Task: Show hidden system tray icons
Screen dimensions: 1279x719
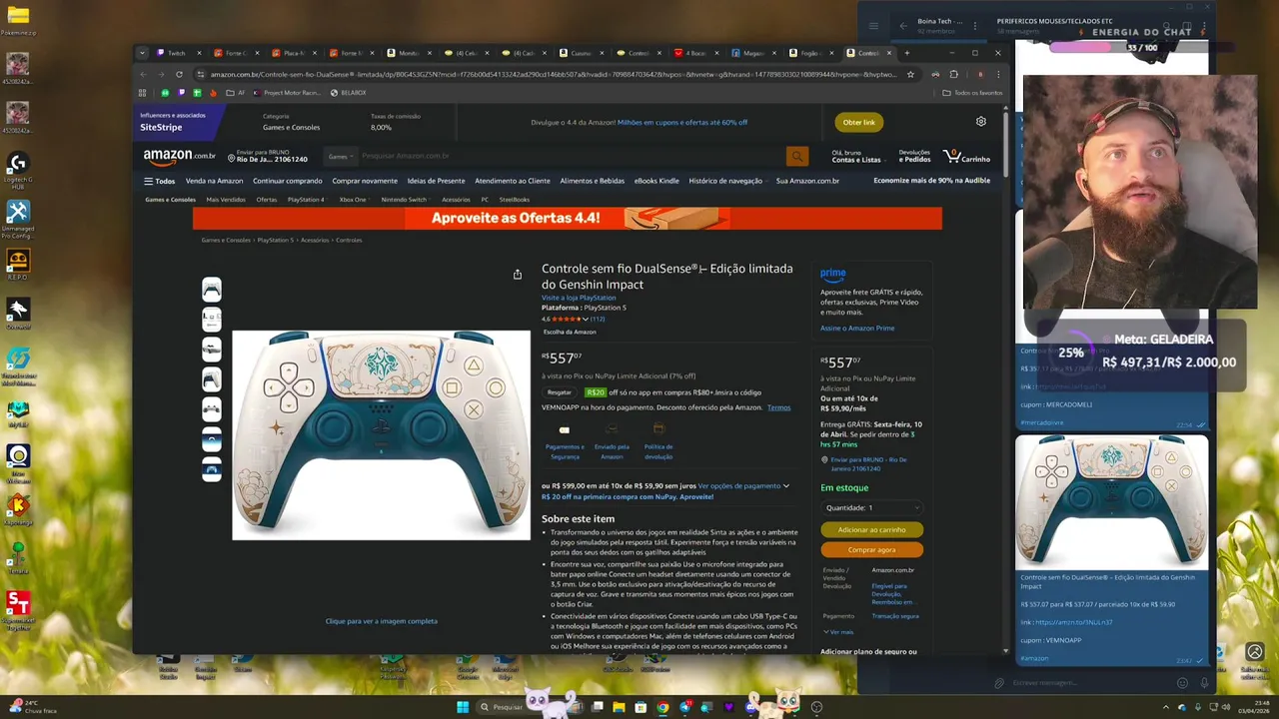Action: coord(1165,707)
